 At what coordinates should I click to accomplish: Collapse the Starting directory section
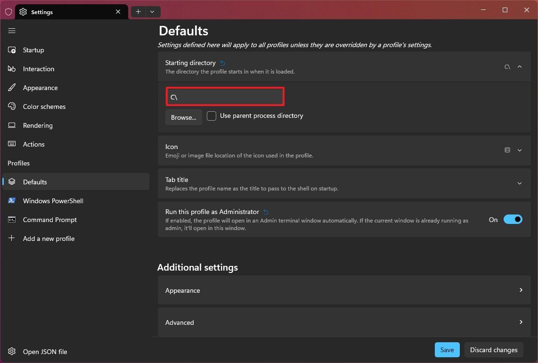click(x=520, y=66)
